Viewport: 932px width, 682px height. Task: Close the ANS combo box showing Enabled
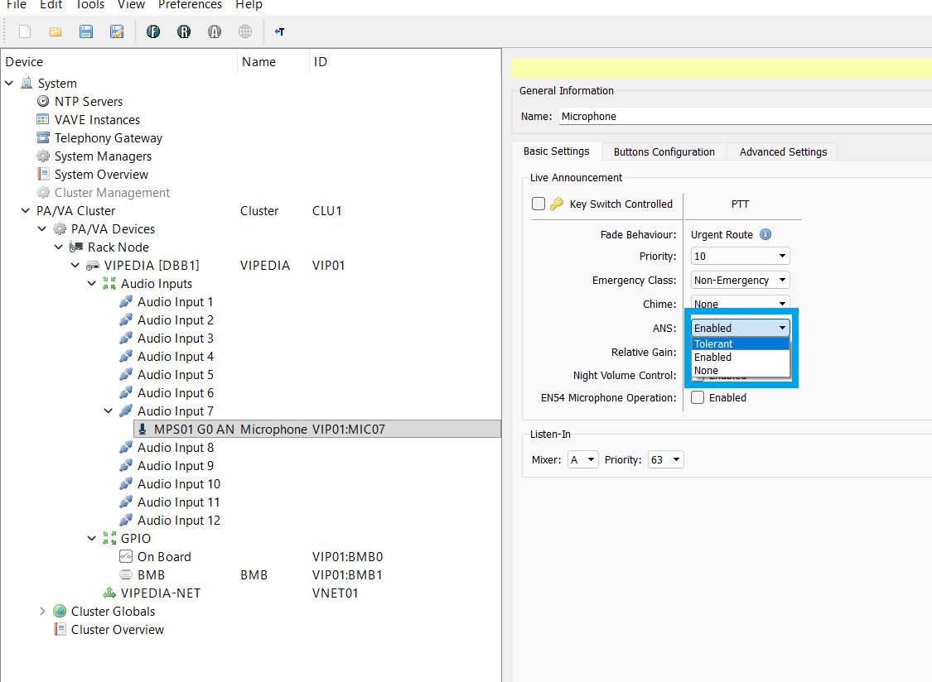click(x=740, y=328)
